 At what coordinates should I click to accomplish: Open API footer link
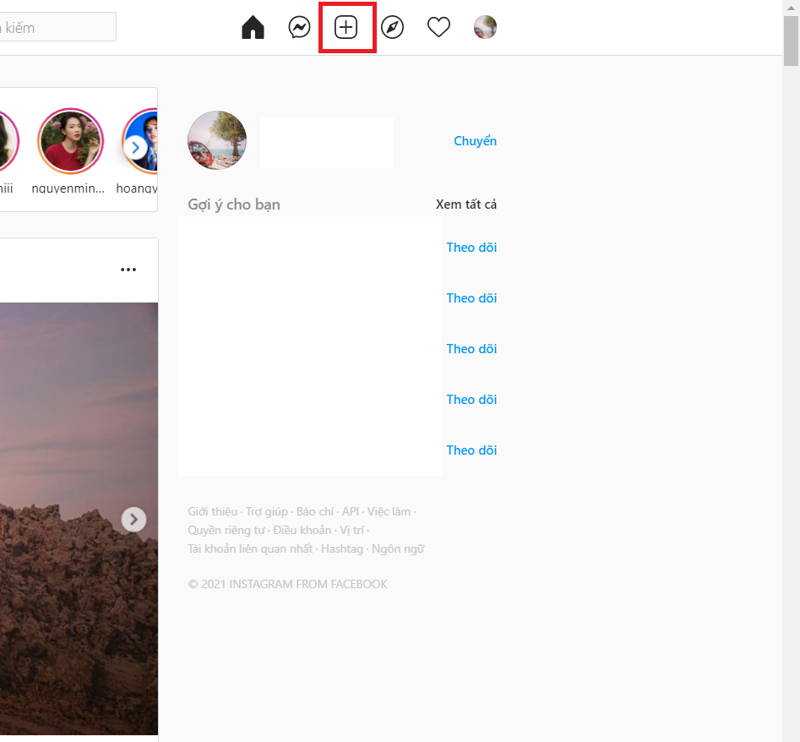coord(350,511)
